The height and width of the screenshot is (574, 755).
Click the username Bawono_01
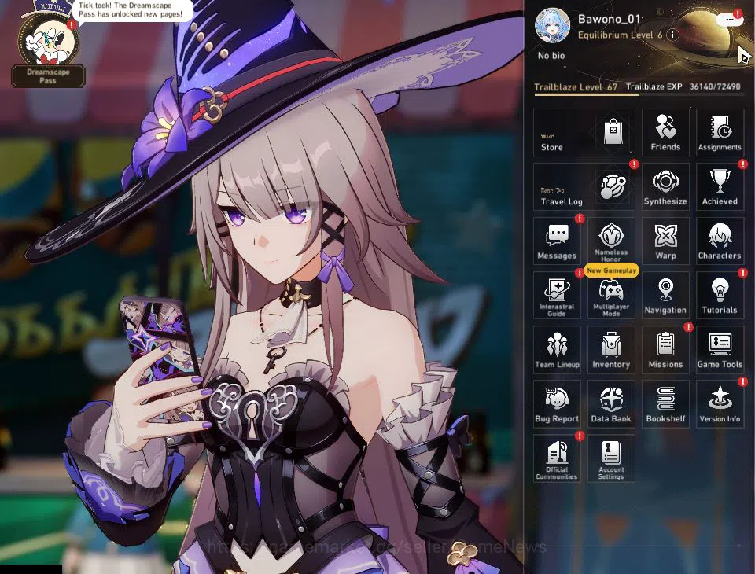[609, 19]
